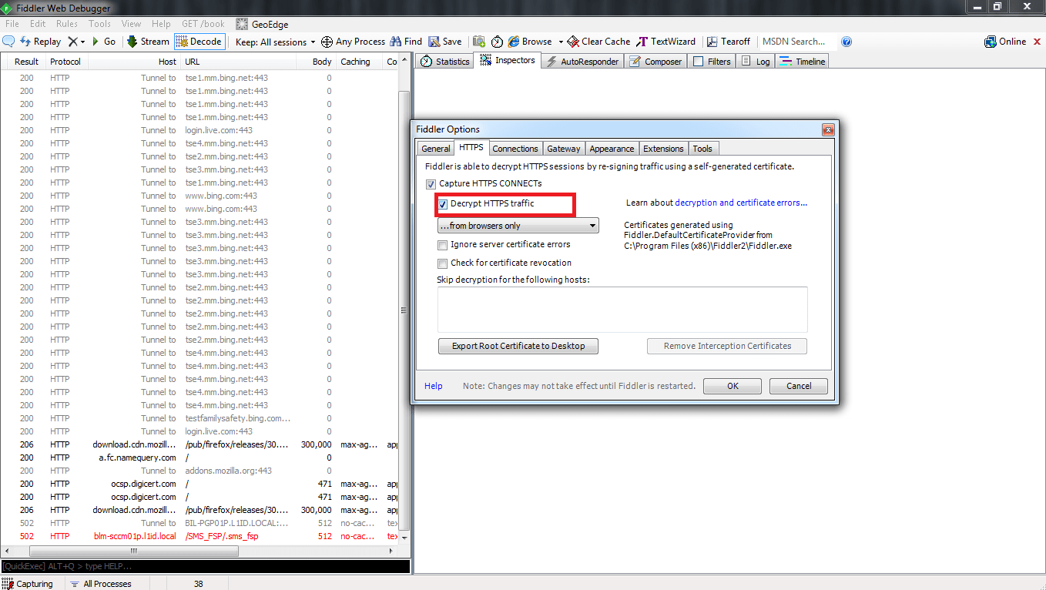Focus the MSDN Search box
1046x590 pixels.
point(797,42)
